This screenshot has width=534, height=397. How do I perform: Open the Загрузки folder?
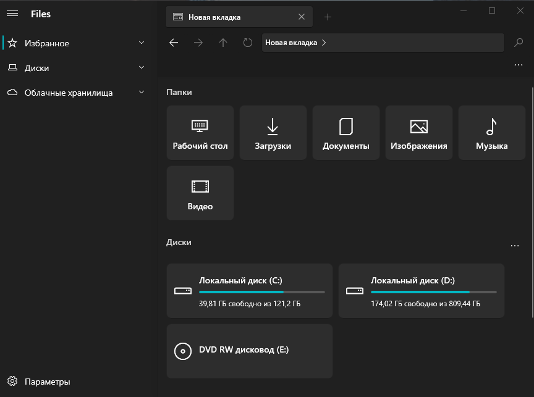pos(273,132)
